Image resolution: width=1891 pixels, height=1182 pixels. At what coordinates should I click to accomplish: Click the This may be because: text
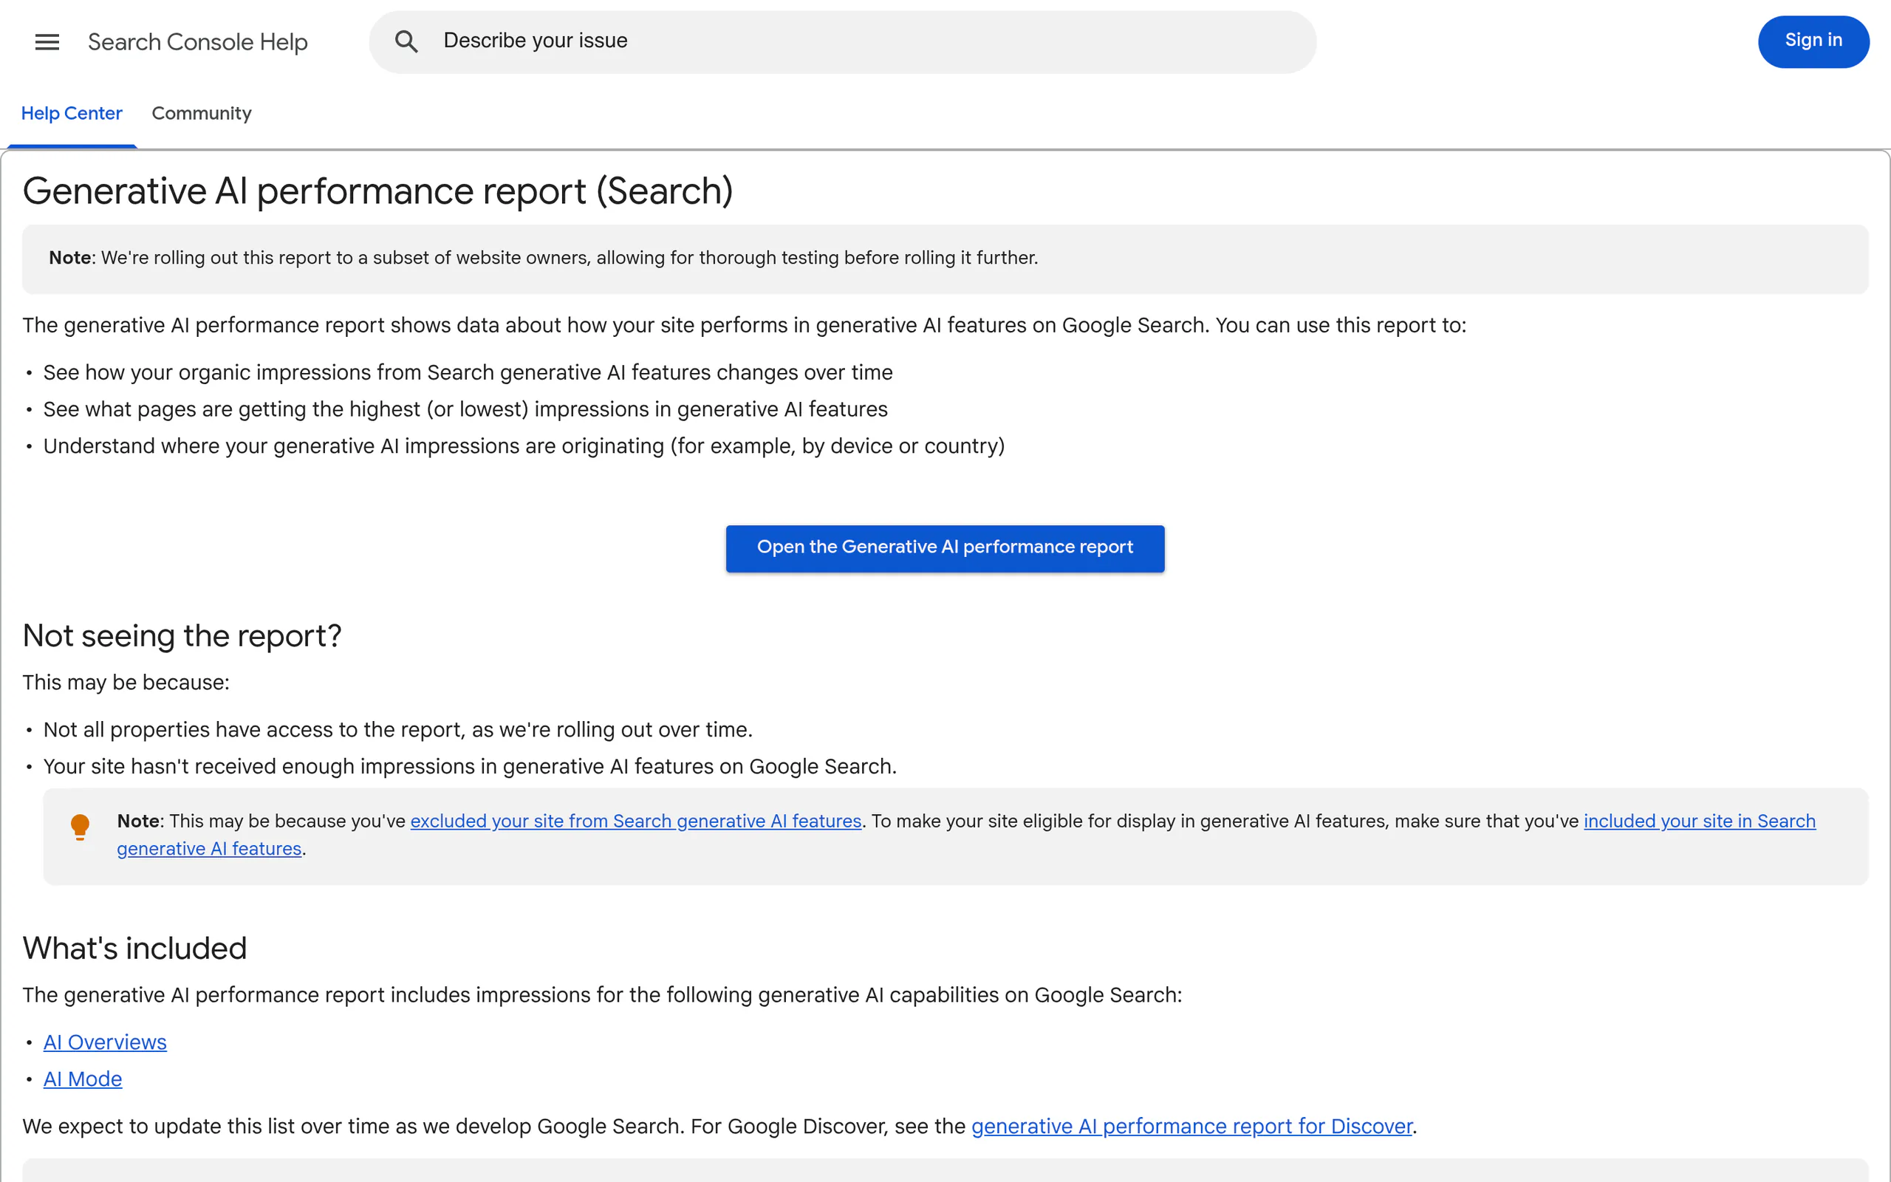tap(126, 683)
